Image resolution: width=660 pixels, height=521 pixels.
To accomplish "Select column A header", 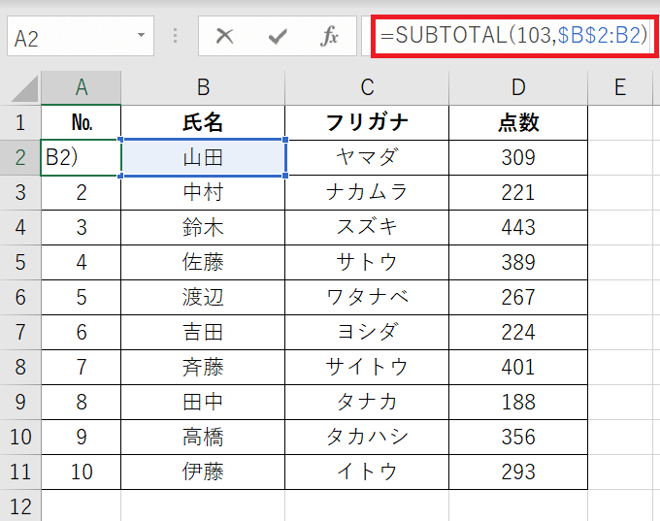I will 82,87.
